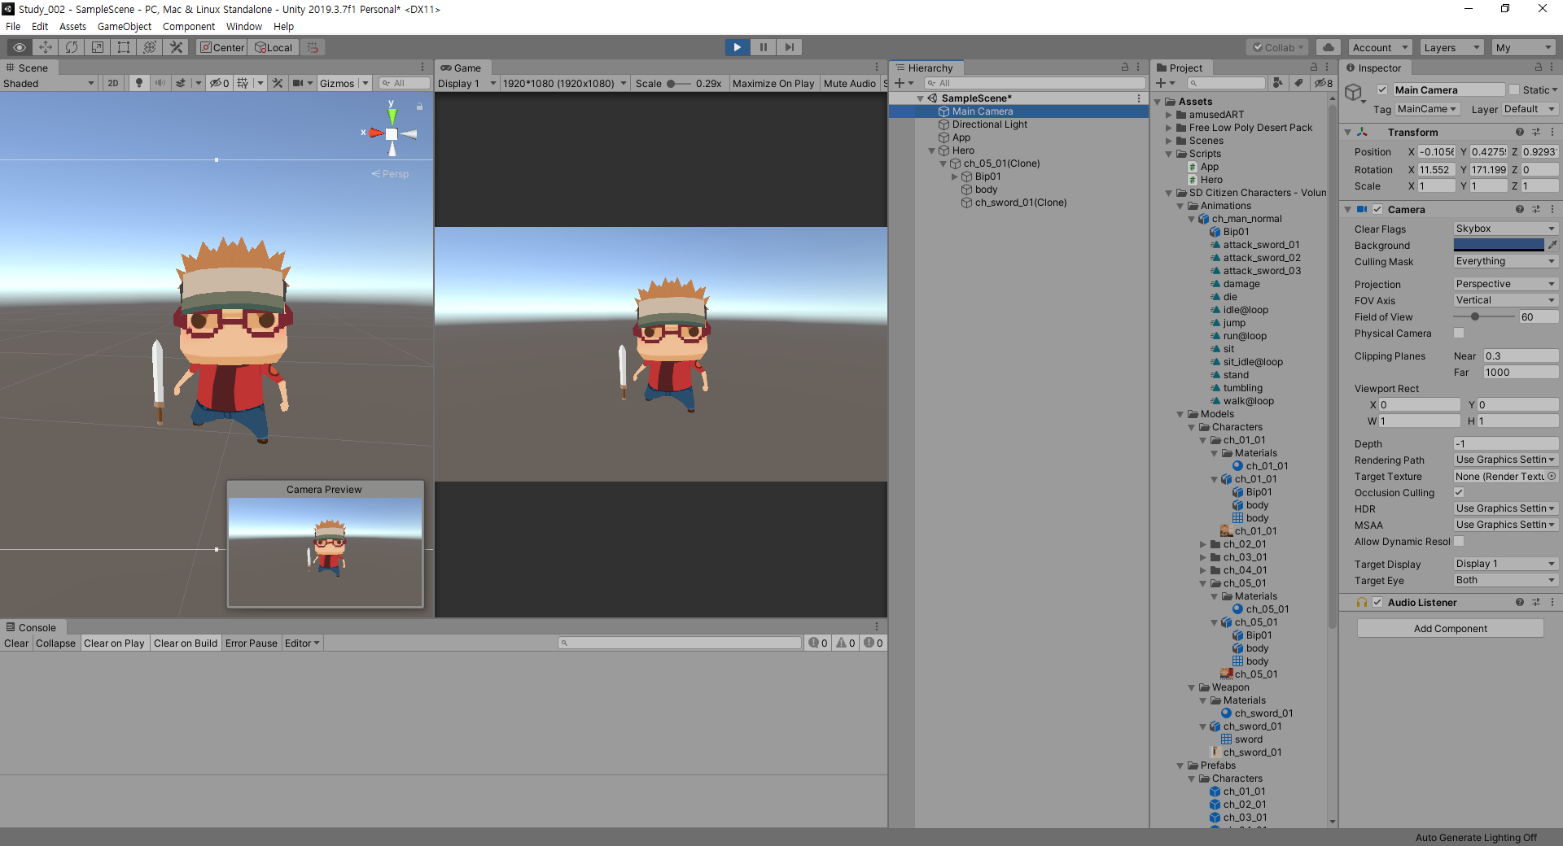Image resolution: width=1563 pixels, height=846 pixels.
Task: Select the Scale tool
Action: tap(98, 47)
